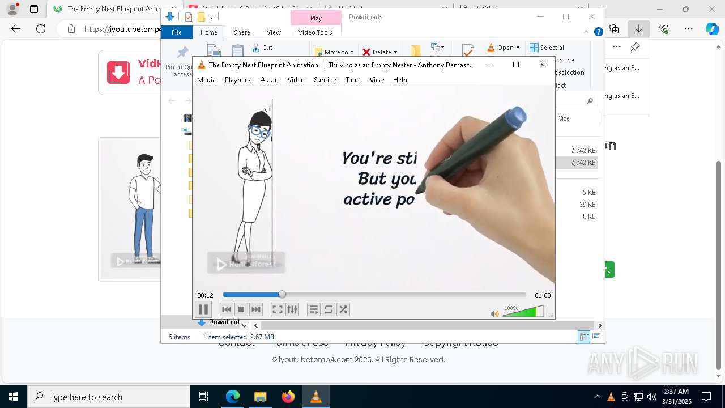Select The Empty Nest Blueprint browser tab
Image resolution: width=725 pixels, height=408 pixels.
point(115,9)
